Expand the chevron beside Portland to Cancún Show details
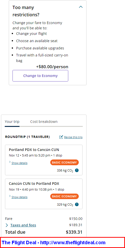 click(x=10, y=162)
